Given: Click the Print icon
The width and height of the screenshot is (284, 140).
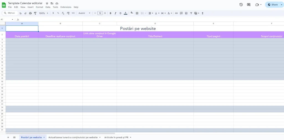Looking at the screenshot, I should click(30, 13).
